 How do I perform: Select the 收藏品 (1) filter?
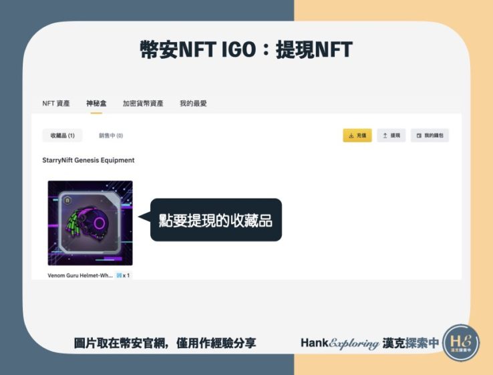tap(62, 135)
